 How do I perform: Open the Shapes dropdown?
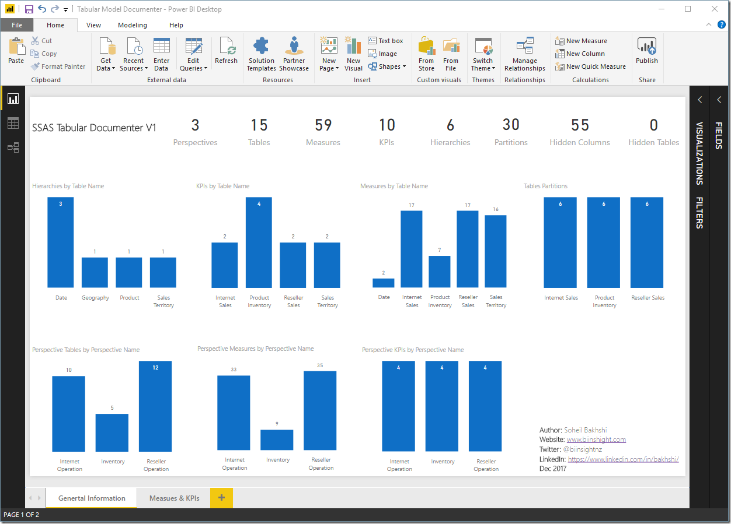[x=387, y=66]
